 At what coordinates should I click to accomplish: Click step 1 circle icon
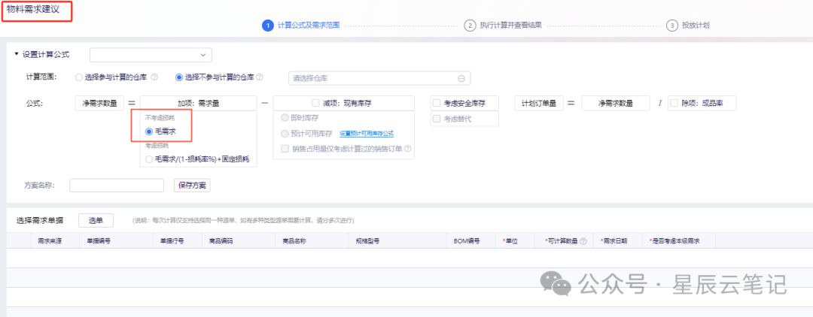pyautogui.click(x=267, y=26)
